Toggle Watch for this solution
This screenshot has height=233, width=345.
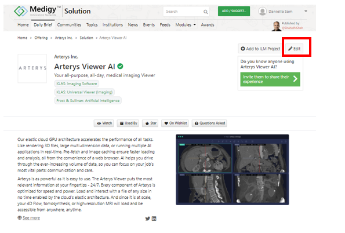[104, 123]
